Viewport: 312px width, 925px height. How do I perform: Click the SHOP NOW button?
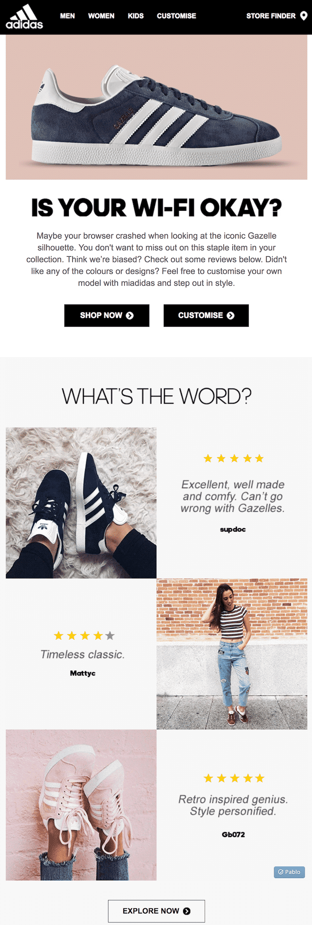point(107,315)
